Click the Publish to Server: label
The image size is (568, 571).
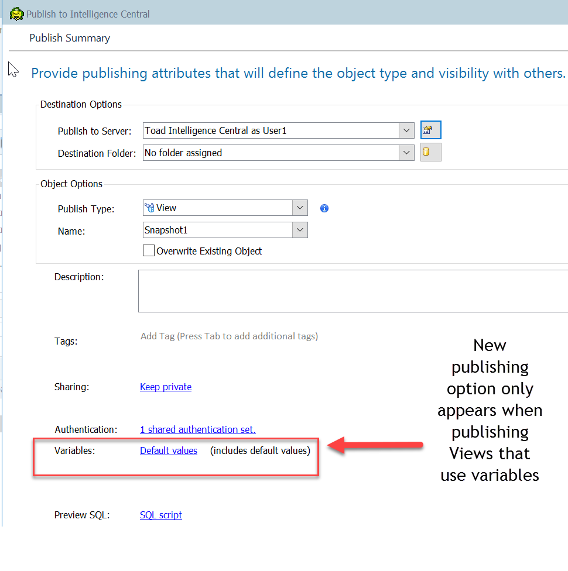point(94,131)
